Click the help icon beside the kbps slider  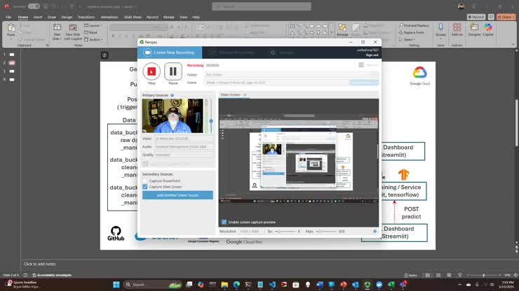375,232
